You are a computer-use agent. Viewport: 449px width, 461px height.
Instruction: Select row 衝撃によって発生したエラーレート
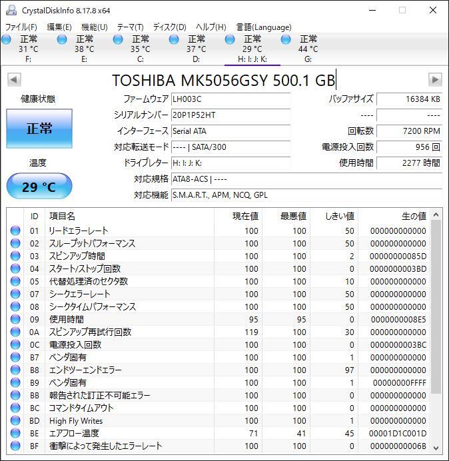[x=219, y=446]
